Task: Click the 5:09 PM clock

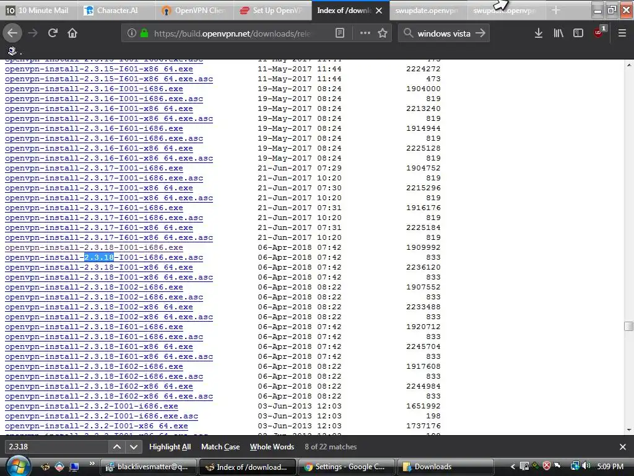Action: click(x=610, y=466)
